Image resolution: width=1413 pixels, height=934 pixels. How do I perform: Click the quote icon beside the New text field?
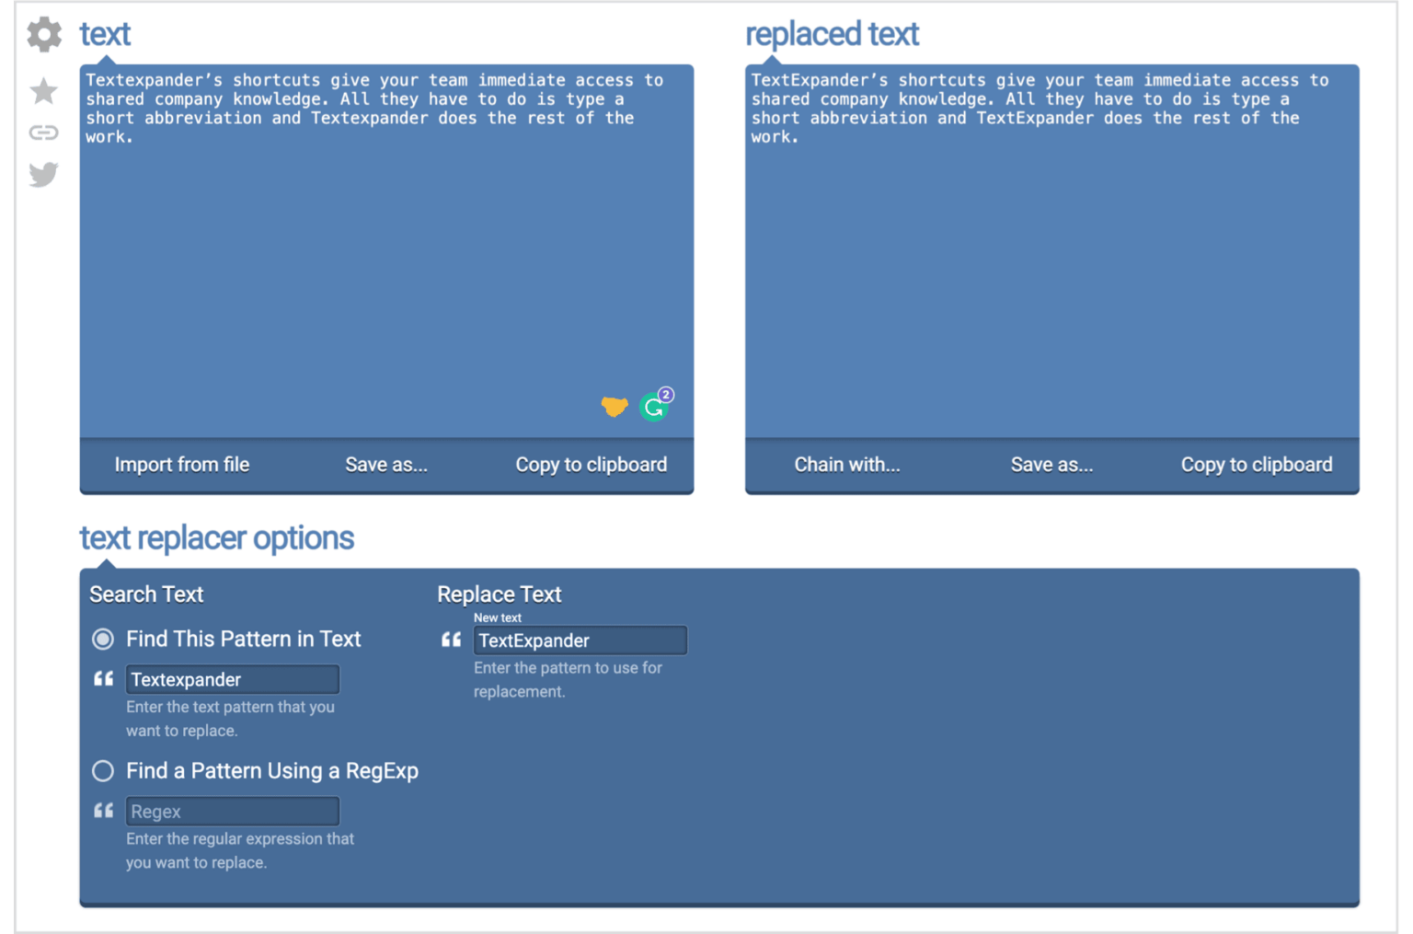(451, 639)
